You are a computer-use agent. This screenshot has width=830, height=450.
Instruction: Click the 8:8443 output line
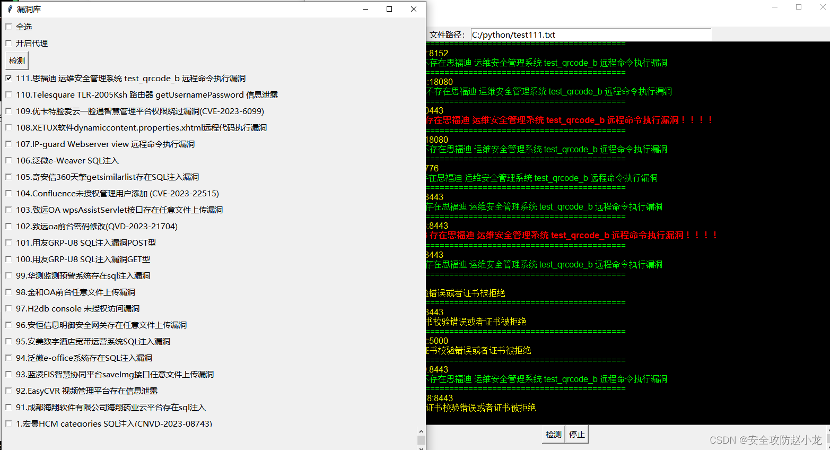(x=440, y=398)
